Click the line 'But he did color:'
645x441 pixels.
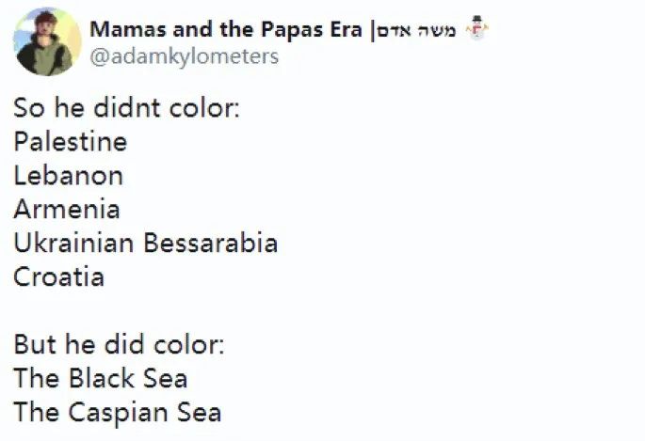click(x=119, y=344)
